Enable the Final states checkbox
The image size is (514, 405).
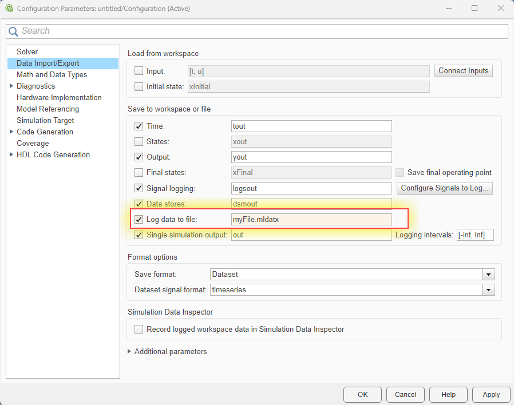pos(139,172)
